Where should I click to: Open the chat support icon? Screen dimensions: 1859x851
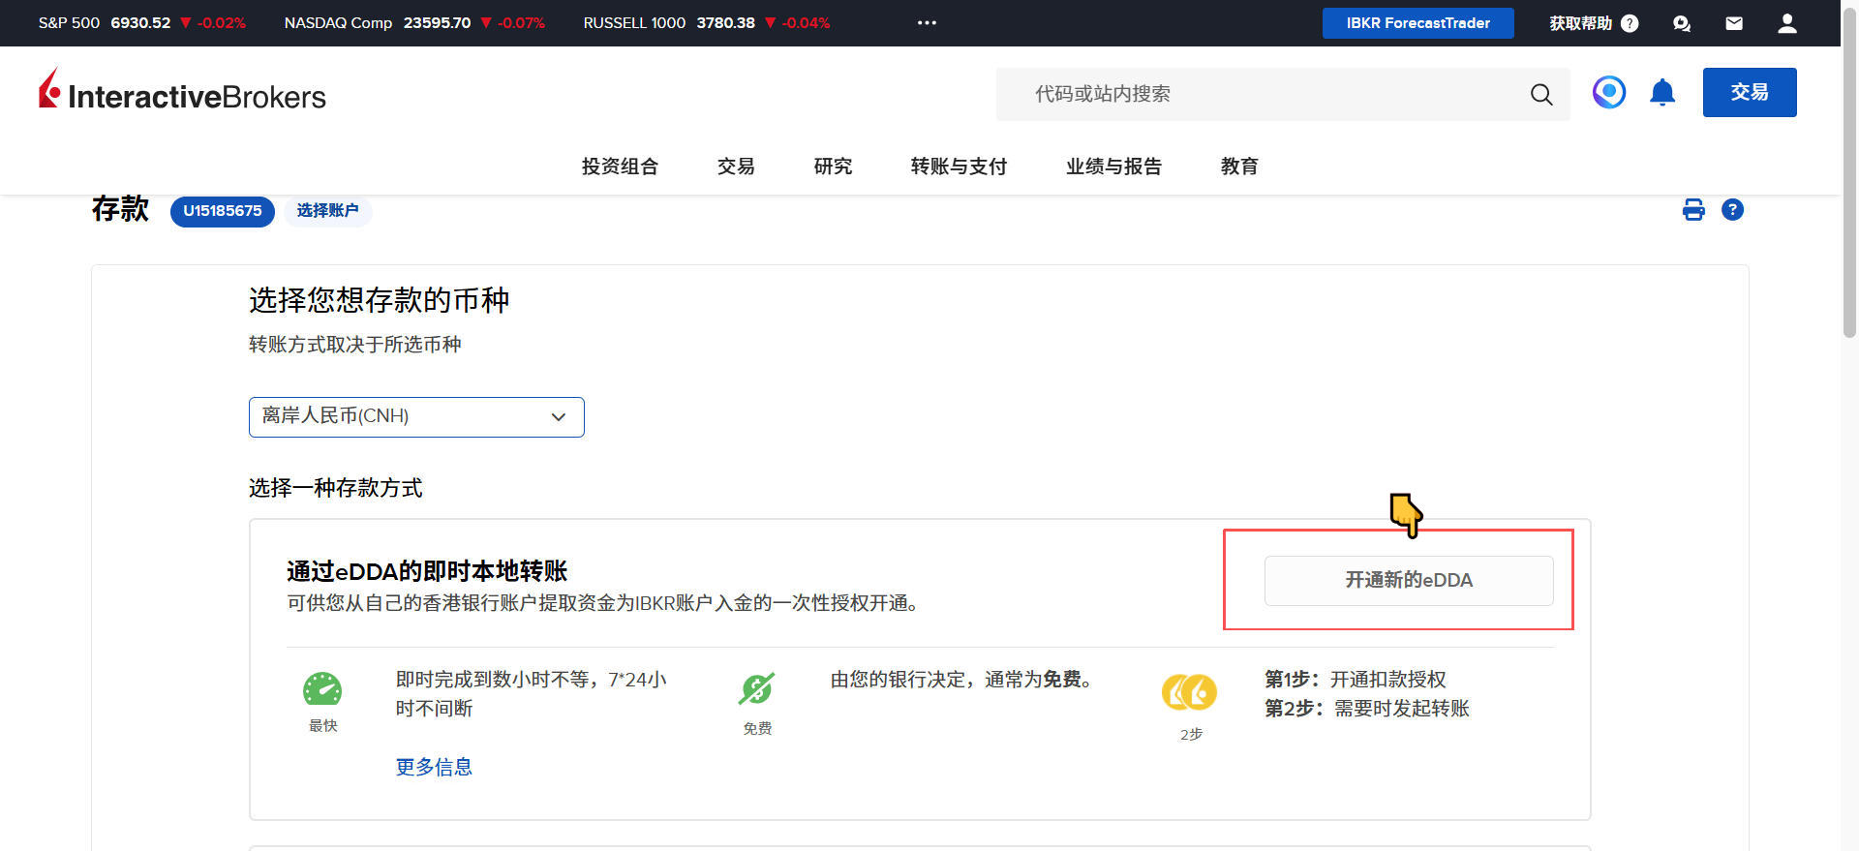coord(1682,23)
